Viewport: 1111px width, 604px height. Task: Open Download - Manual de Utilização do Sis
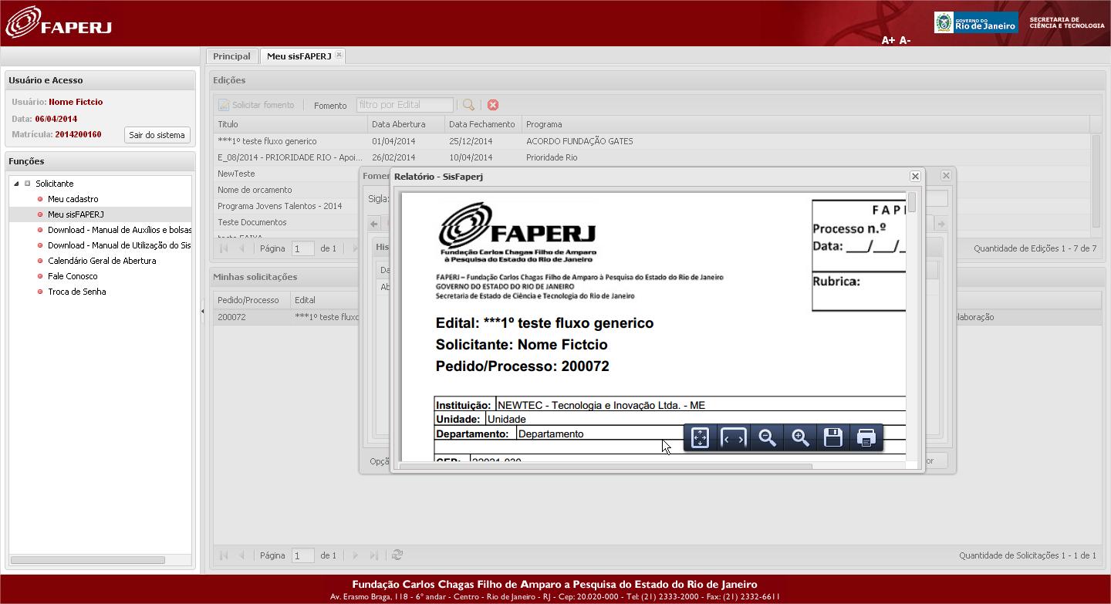click(x=120, y=245)
